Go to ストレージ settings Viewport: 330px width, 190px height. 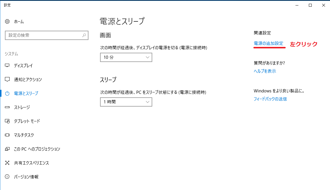pos(22,107)
